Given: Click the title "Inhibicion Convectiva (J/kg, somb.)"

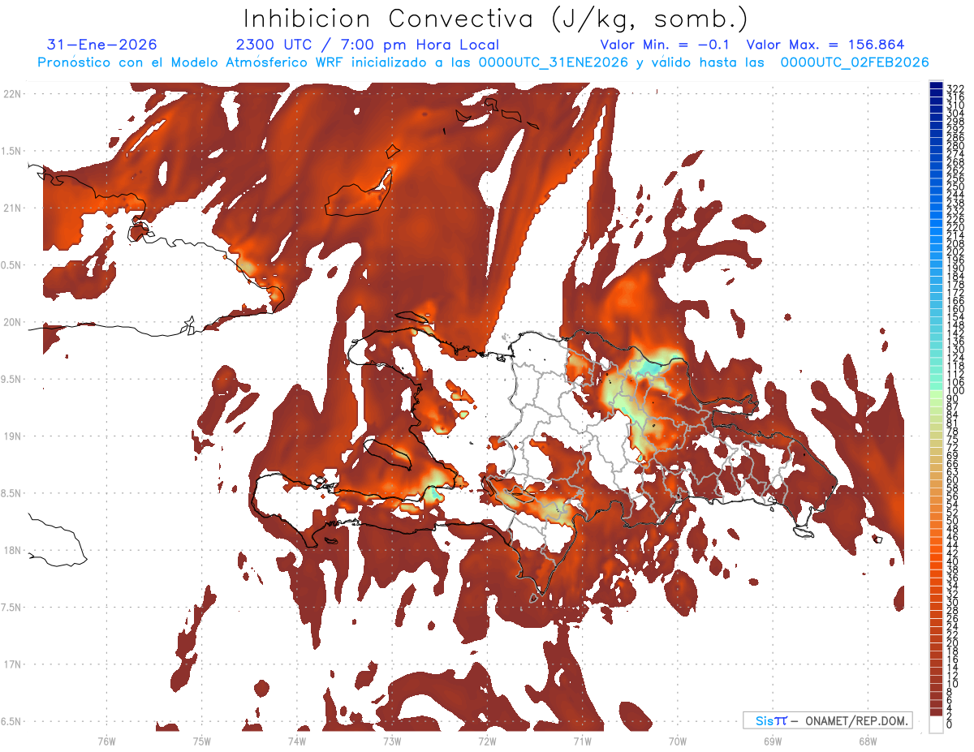Looking at the screenshot, I should (495, 19).
